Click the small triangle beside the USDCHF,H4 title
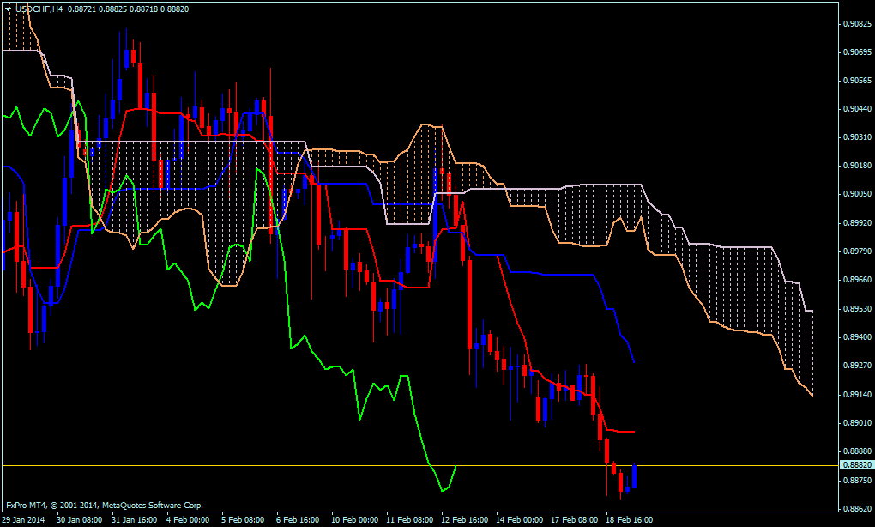The height and width of the screenshot is (527, 875). point(9,9)
